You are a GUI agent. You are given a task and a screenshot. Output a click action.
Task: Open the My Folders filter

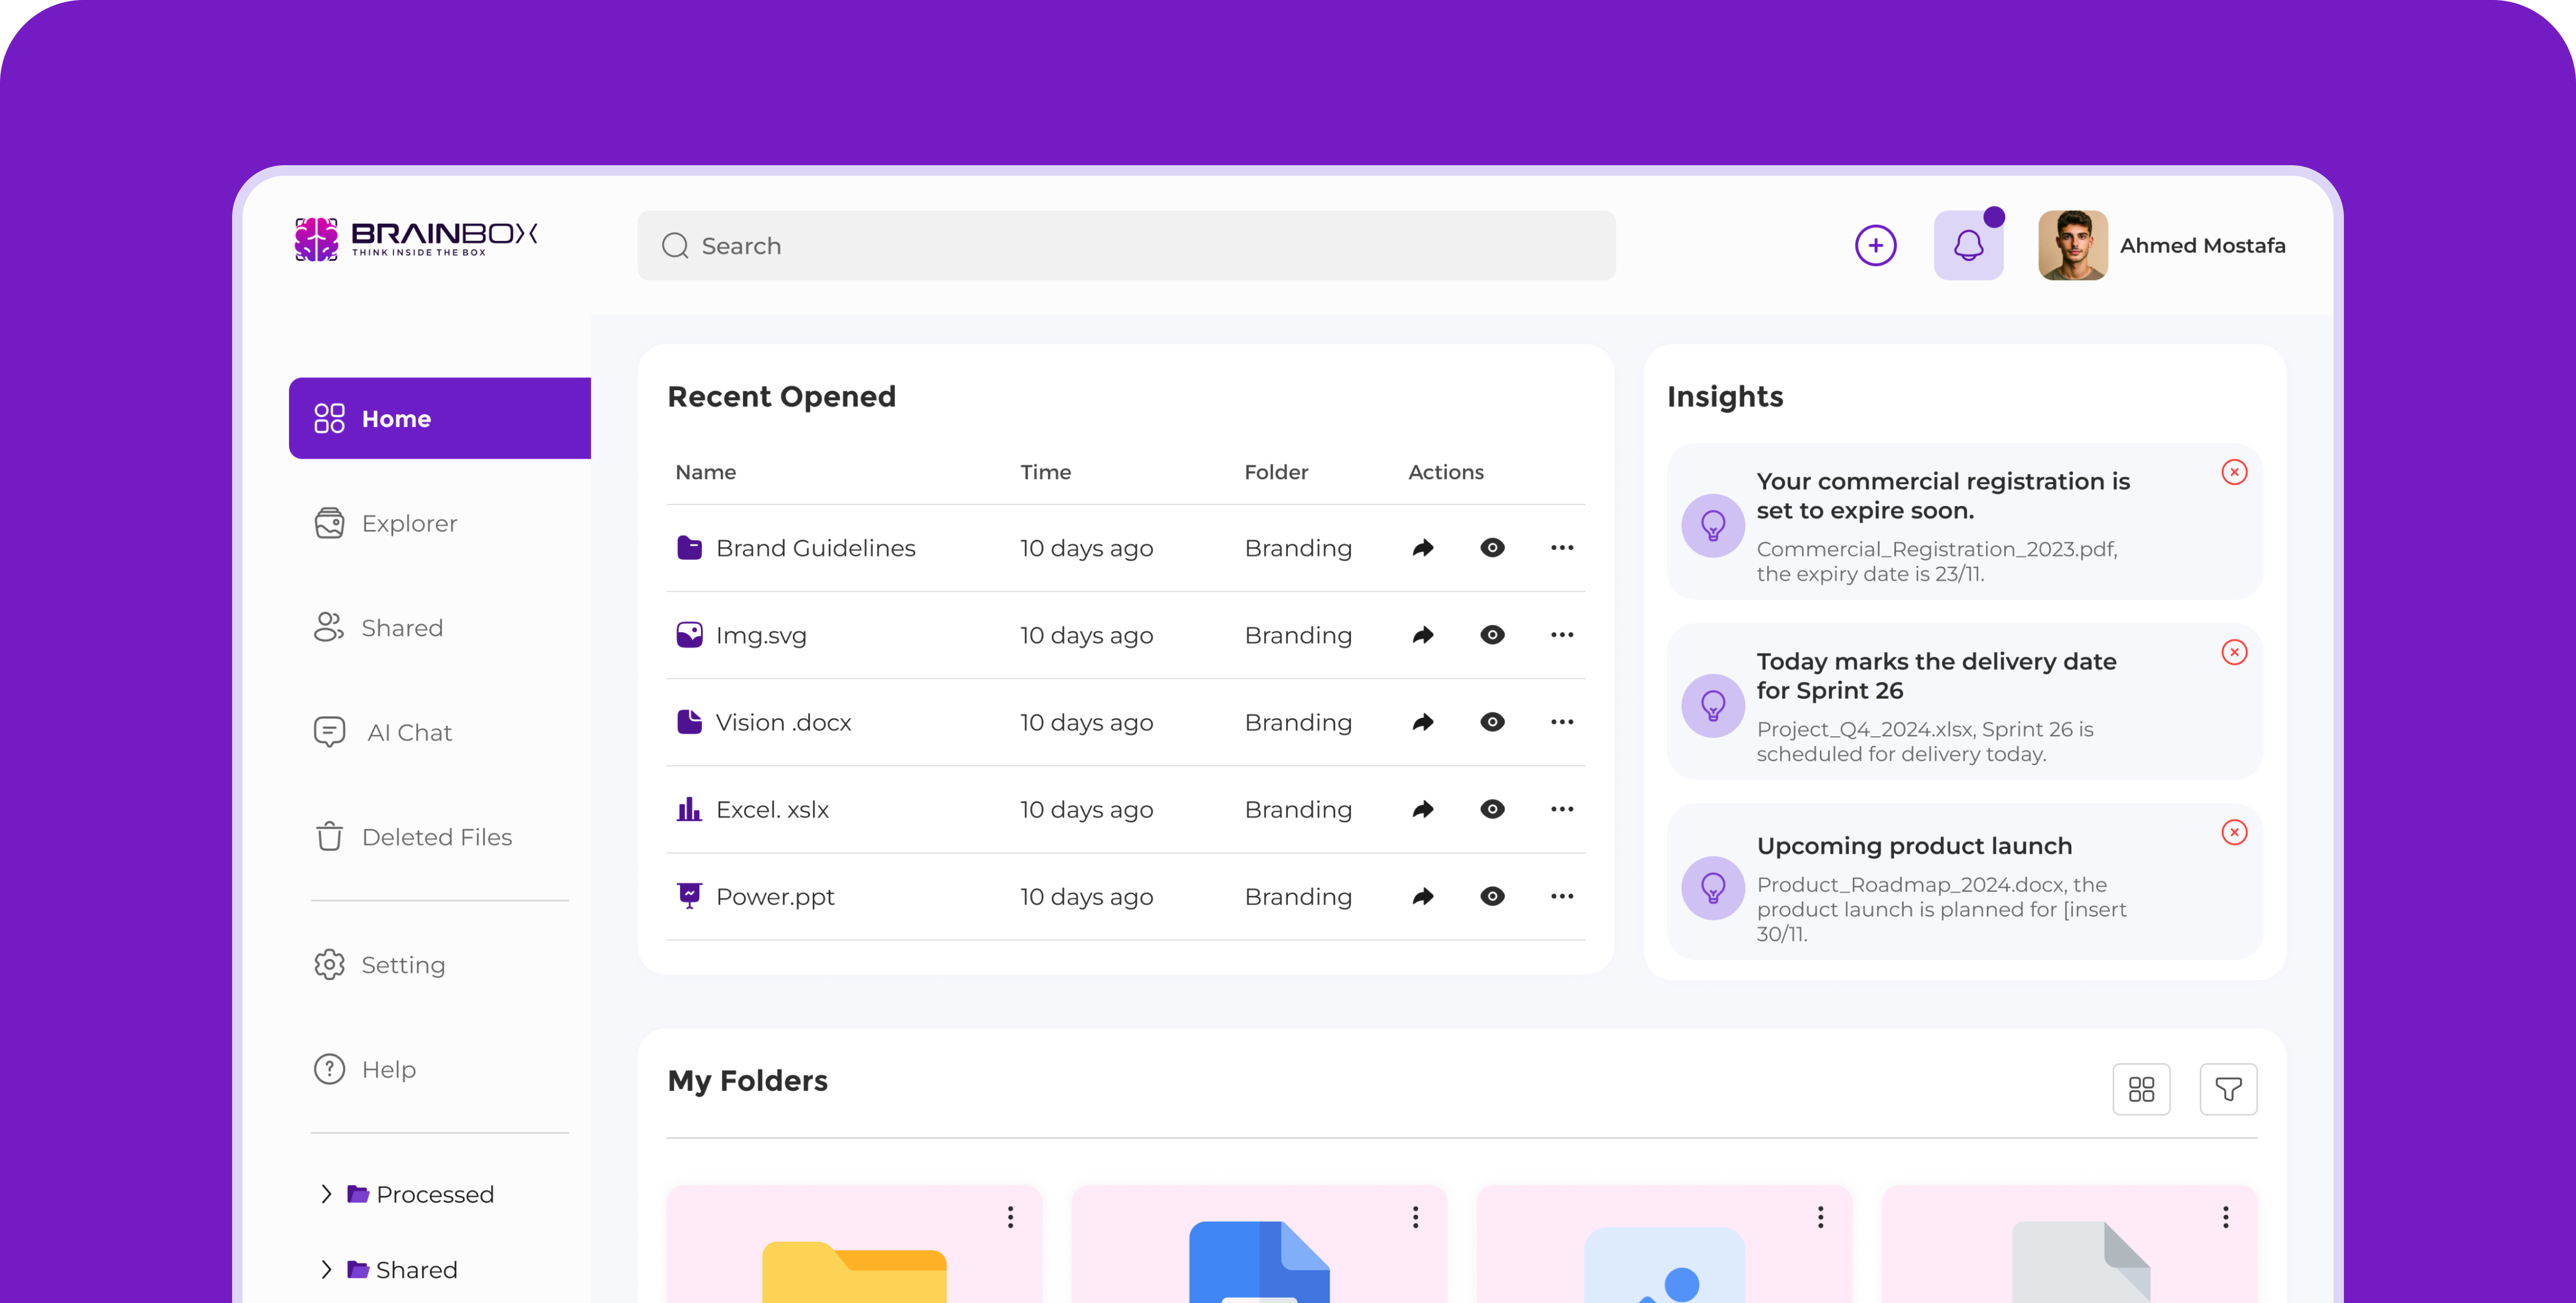click(2228, 1089)
